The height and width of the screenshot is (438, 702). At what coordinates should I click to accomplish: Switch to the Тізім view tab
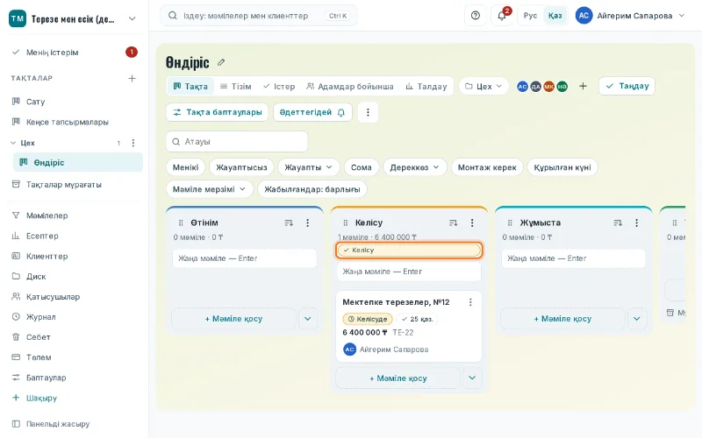point(236,86)
